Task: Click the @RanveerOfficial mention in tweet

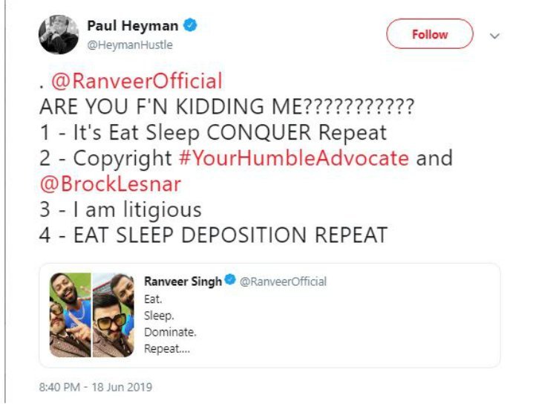Action: 137,82
